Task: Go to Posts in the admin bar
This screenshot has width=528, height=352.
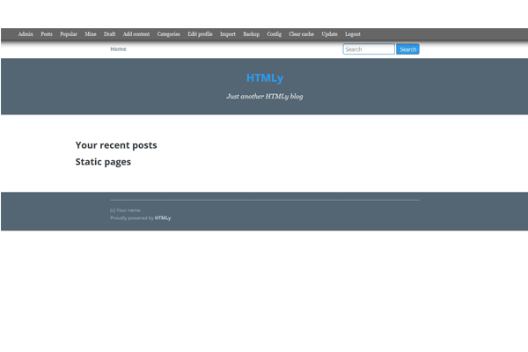Action: point(47,34)
